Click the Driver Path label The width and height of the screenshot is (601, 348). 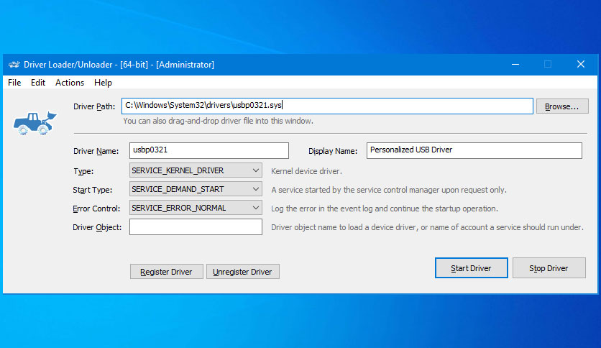pos(94,106)
